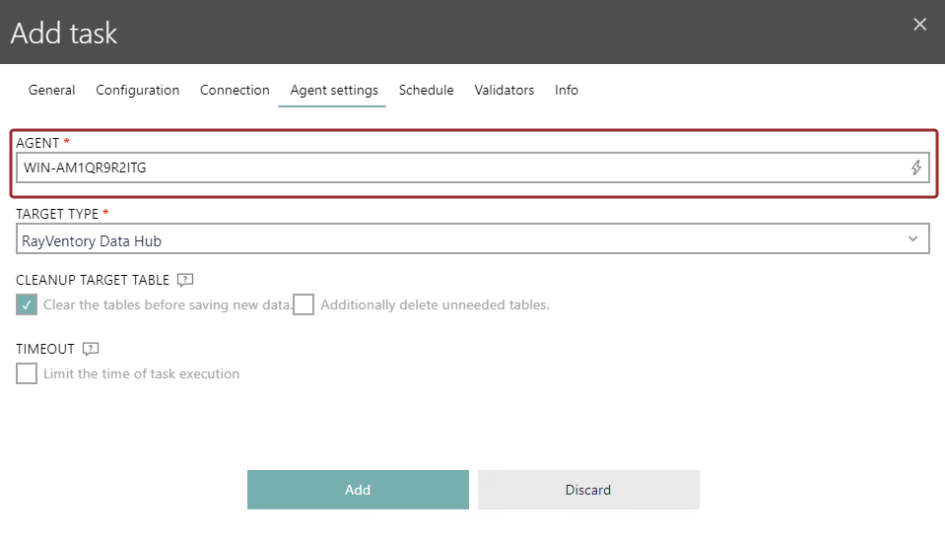Open the Validators tab
This screenshot has height=535, width=945.
click(504, 91)
